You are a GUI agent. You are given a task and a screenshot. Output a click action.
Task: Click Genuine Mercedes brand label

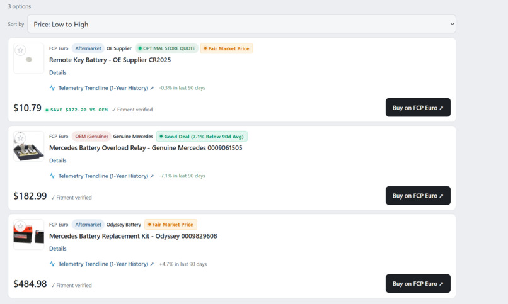tap(133, 137)
